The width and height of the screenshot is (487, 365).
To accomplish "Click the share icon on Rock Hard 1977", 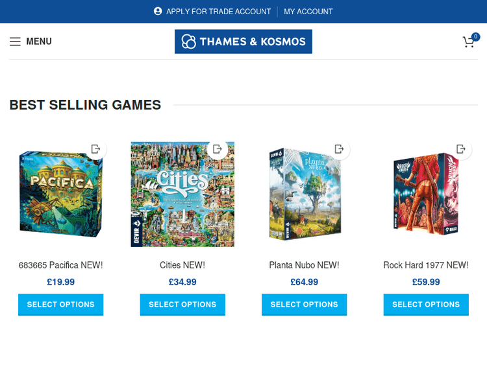I will click(x=461, y=149).
